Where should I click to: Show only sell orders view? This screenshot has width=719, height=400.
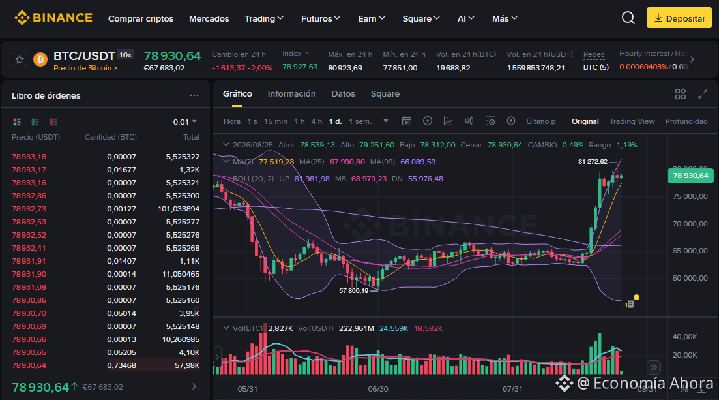point(53,122)
